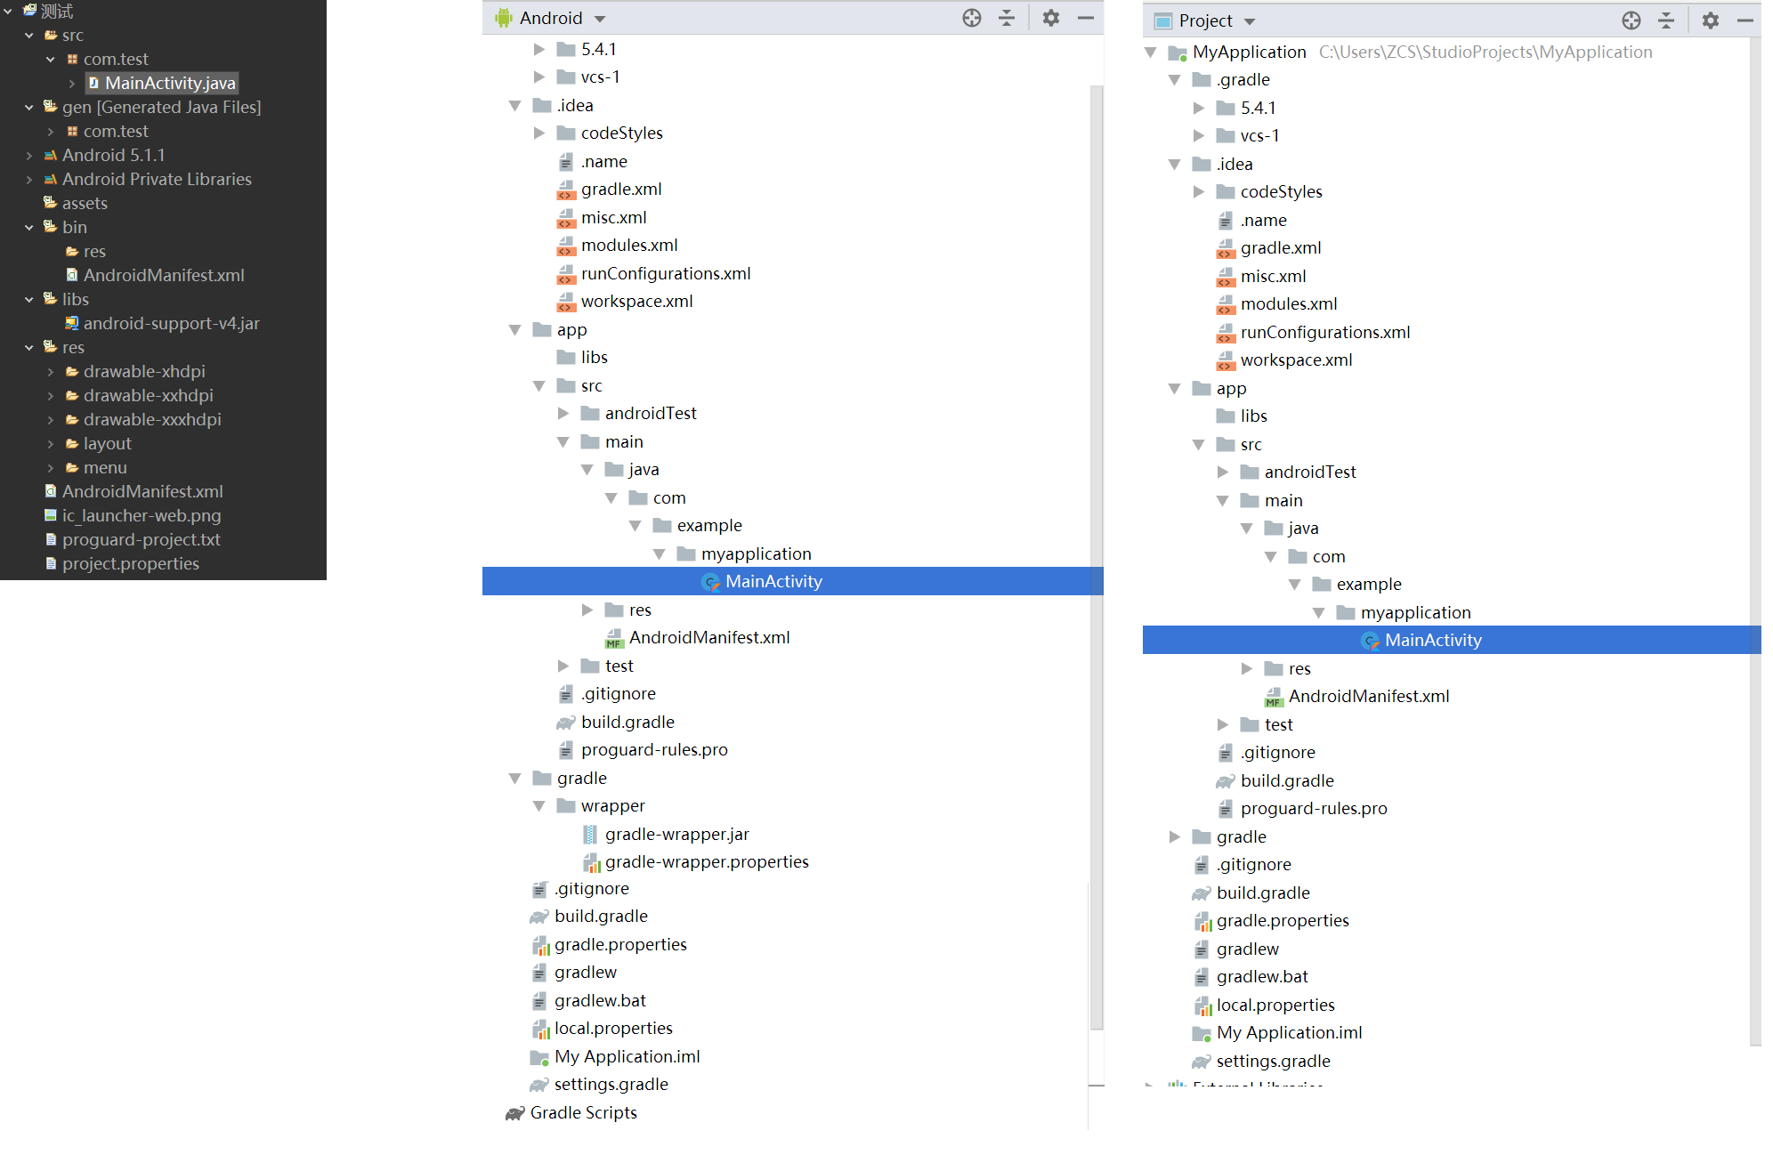
Task: Select .name file in Project panel
Action: tap(1251, 220)
